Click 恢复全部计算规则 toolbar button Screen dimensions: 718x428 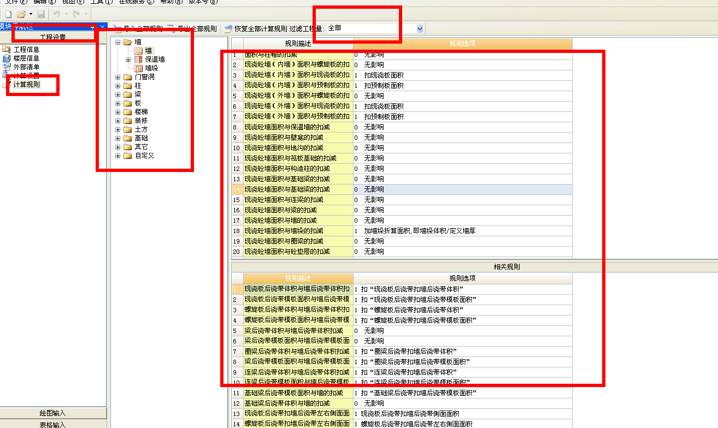pyautogui.click(x=256, y=28)
